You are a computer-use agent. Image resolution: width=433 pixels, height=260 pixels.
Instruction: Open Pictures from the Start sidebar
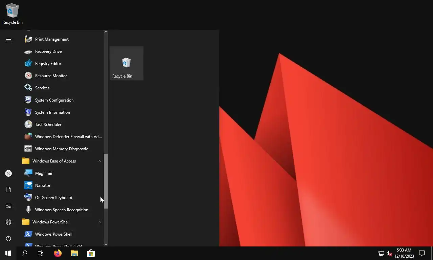8,206
